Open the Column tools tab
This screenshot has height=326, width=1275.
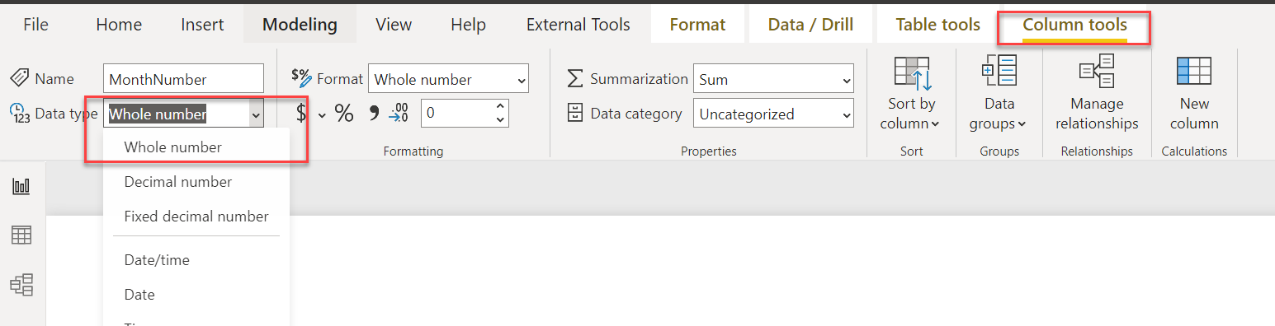pyautogui.click(x=1074, y=26)
